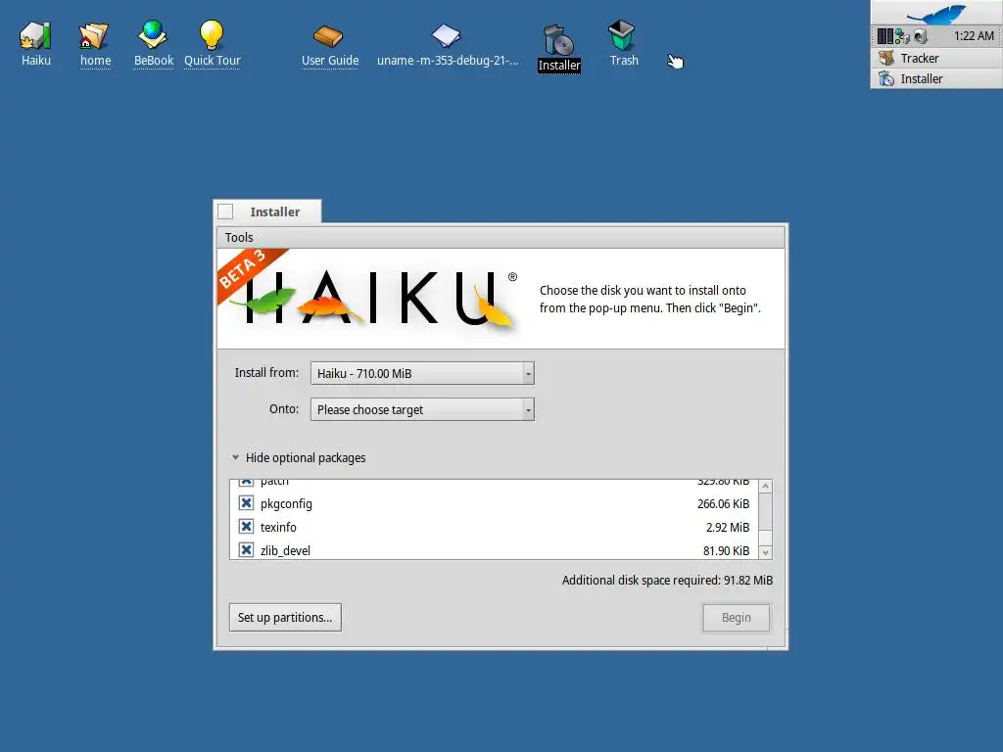Click the 2.92 MiB size text
1003x752 pixels.
point(728,528)
